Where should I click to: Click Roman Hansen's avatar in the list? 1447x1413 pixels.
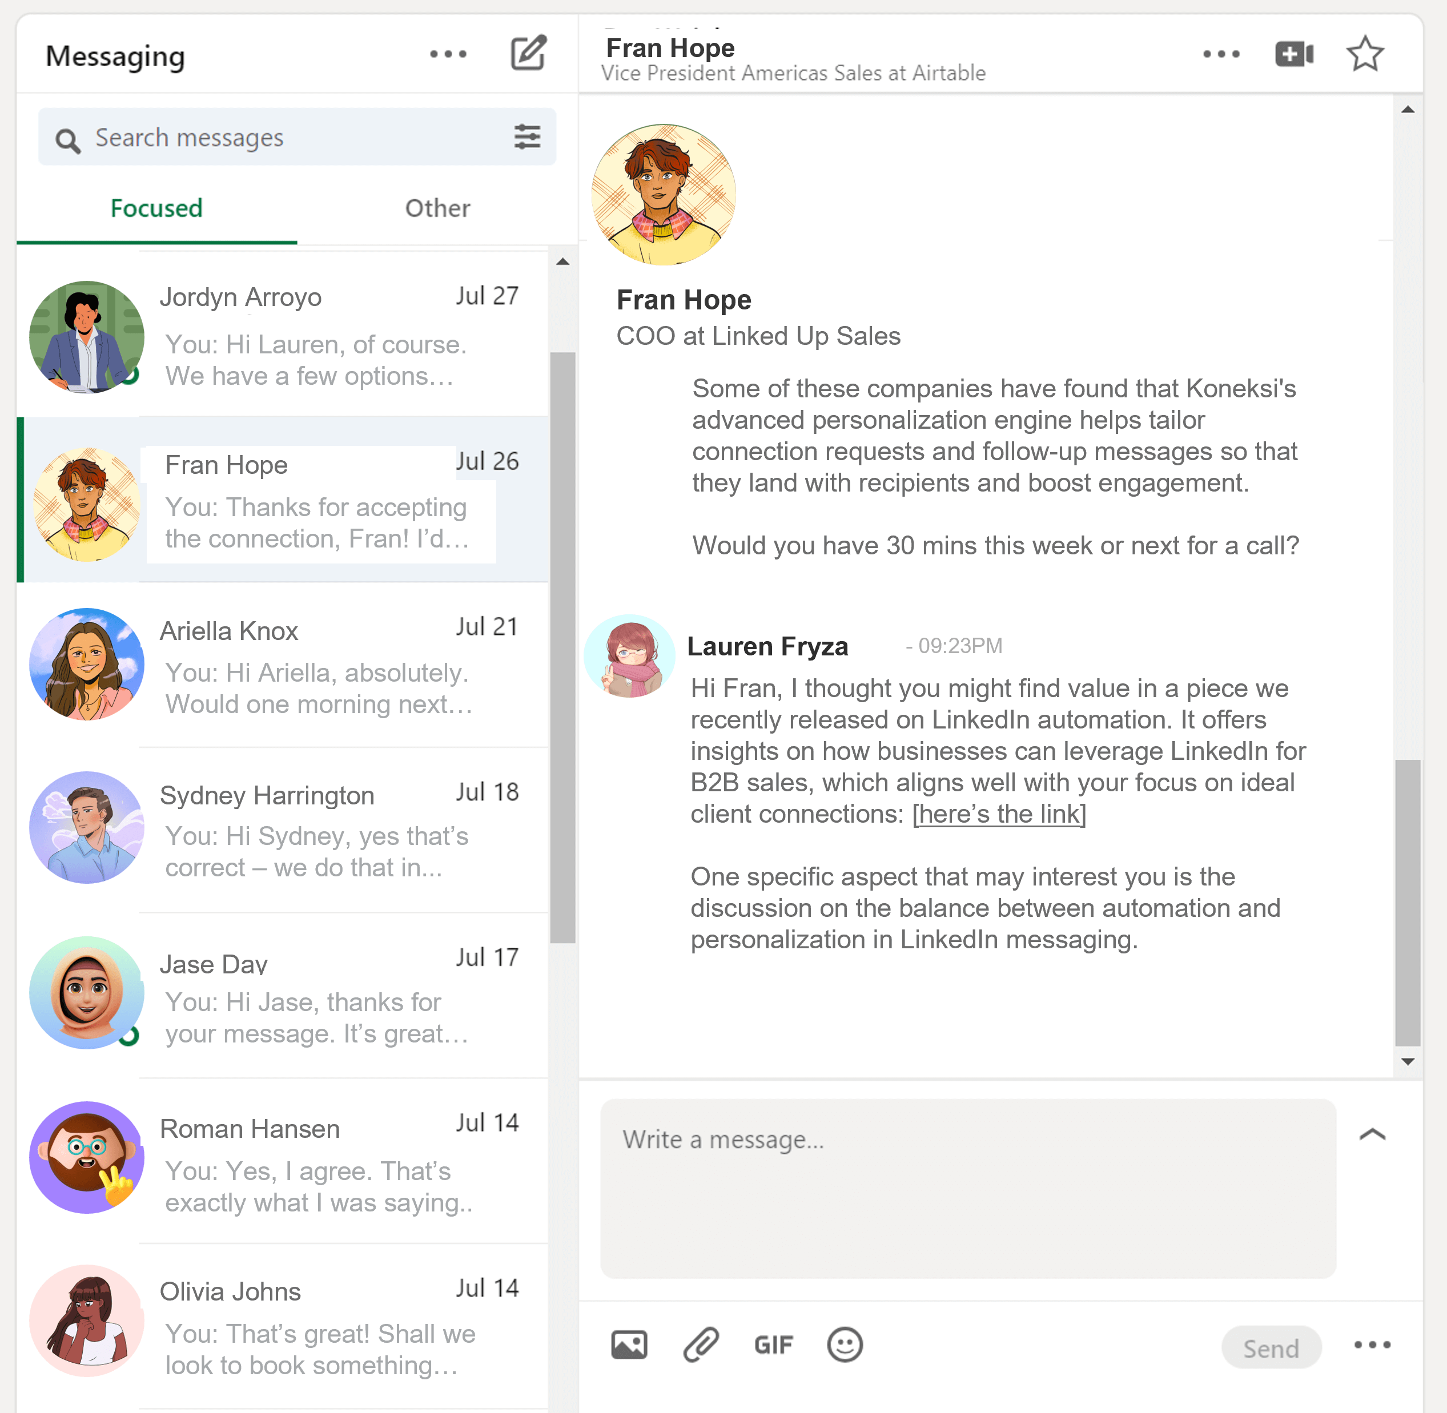coord(86,1158)
